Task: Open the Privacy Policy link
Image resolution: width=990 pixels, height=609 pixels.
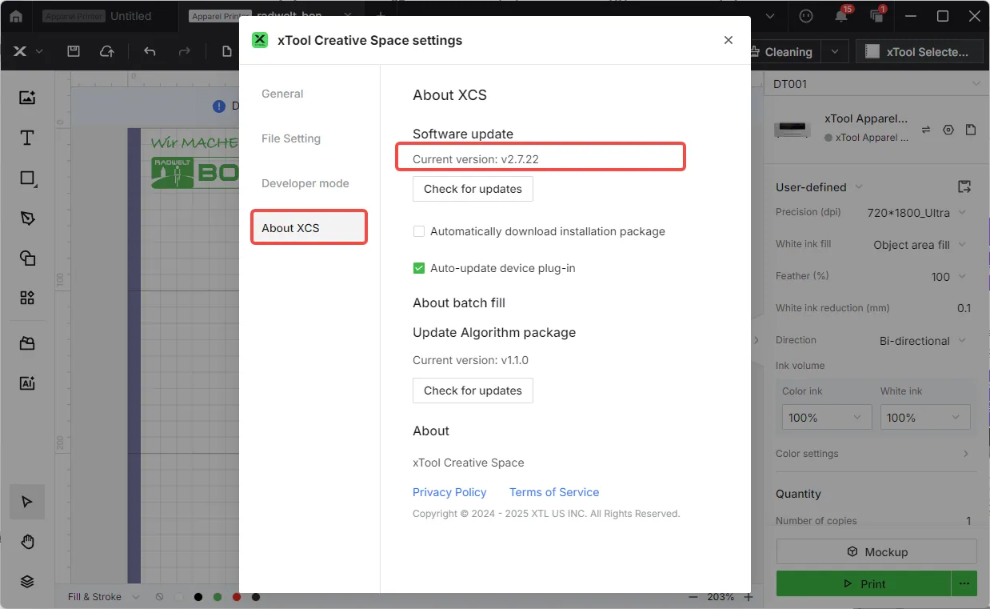Action: [x=449, y=492]
